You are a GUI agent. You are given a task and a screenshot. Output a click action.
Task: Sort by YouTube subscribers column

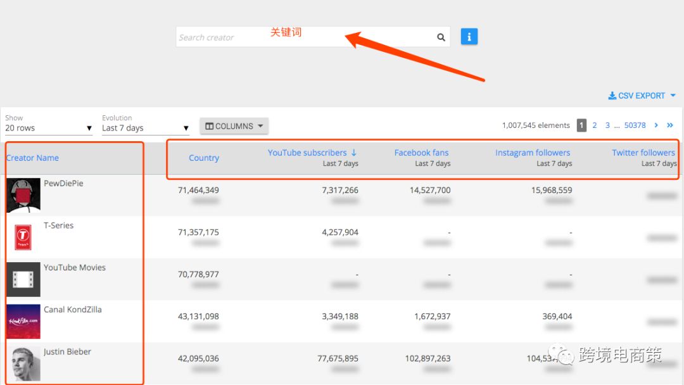(x=312, y=153)
